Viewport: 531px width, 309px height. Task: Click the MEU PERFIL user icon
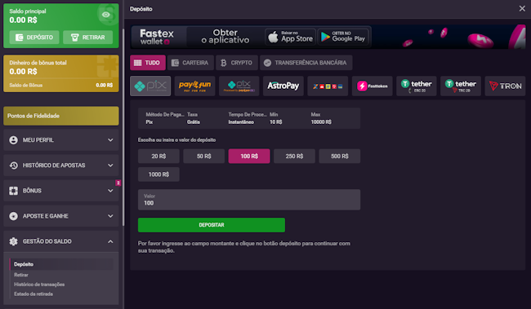pyautogui.click(x=14, y=140)
